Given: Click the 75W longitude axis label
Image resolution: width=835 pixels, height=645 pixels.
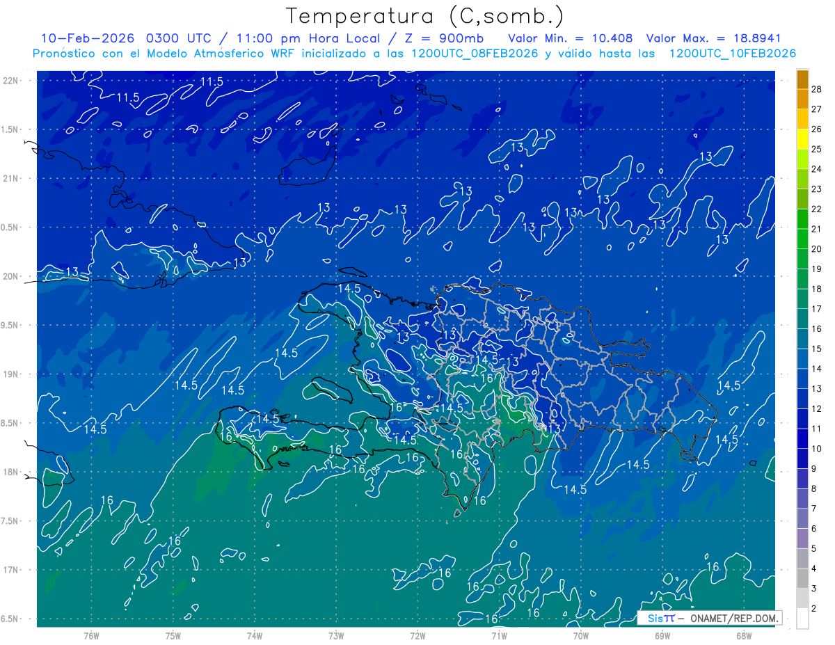Looking at the screenshot, I should (173, 636).
